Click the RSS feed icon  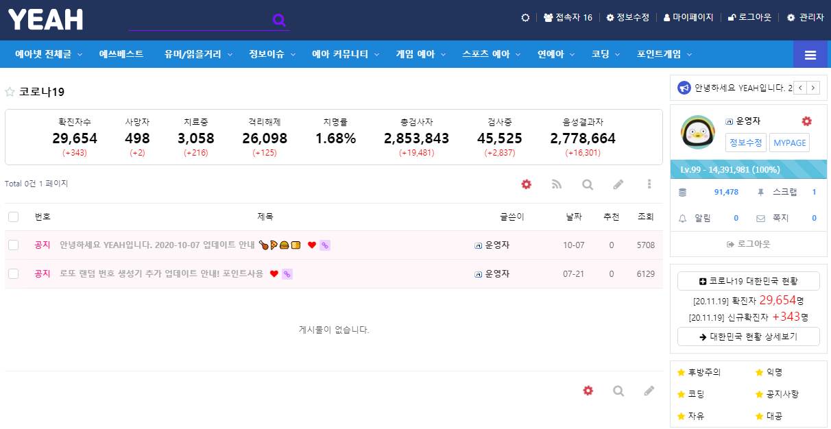pos(557,184)
